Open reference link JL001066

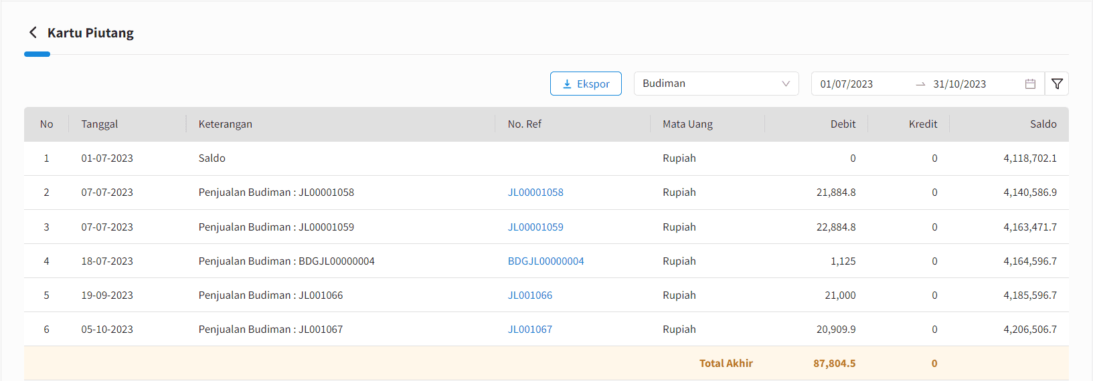coord(530,295)
